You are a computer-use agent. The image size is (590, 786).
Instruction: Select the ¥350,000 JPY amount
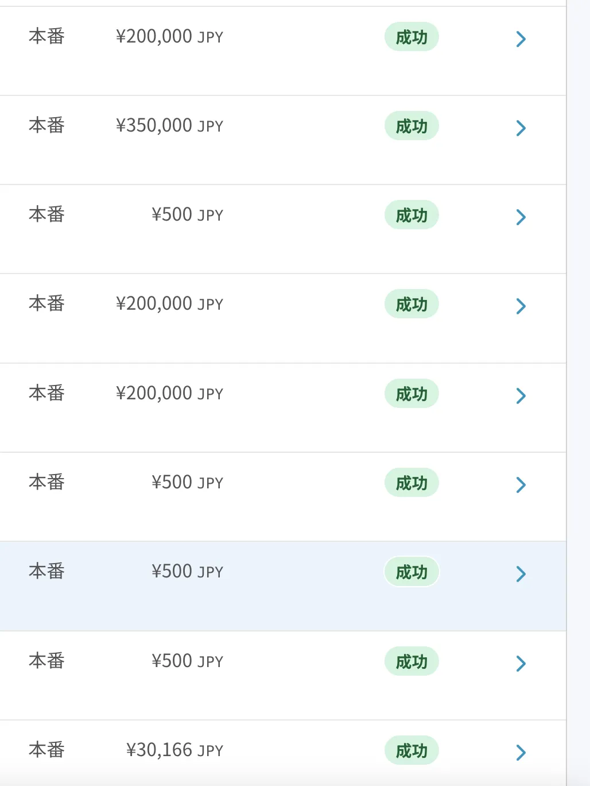(169, 125)
